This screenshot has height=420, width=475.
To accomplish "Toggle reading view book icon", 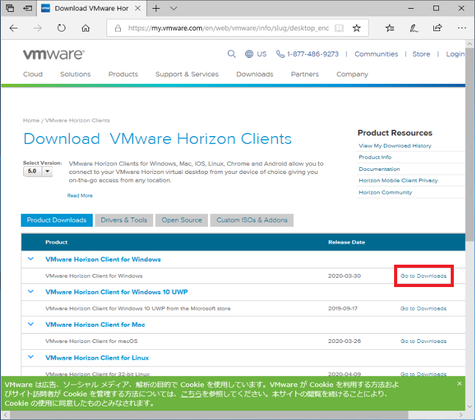I will pyautogui.click(x=339, y=28).
